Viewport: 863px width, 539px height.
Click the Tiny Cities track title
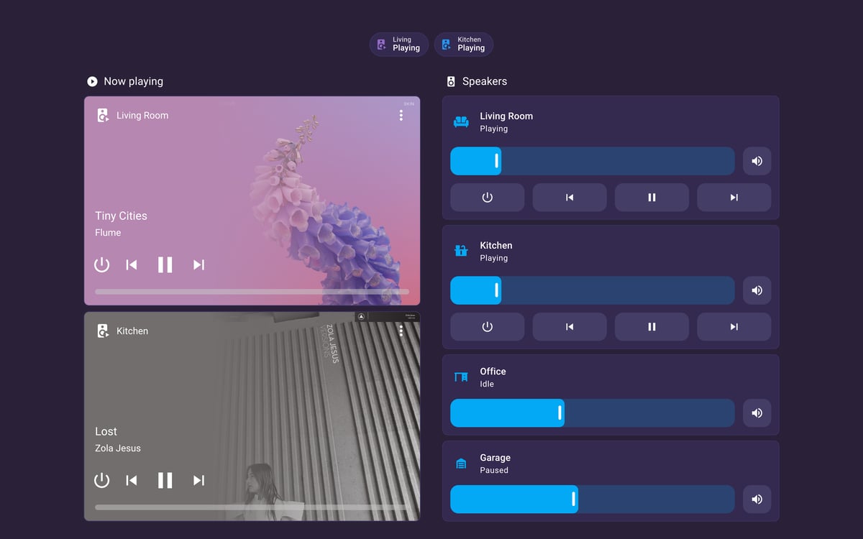[x=121, y=216]
